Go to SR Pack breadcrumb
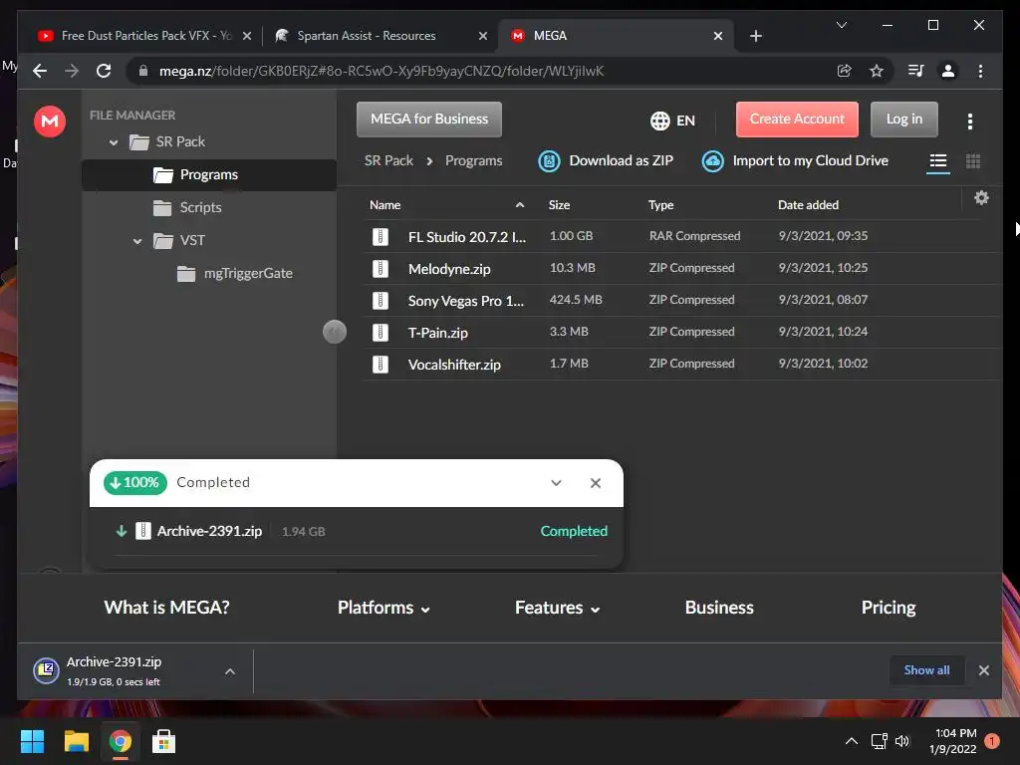Image resolution: width=1020 pixels, height=765 pixels. pyautogui.click(x=388, y=160)
